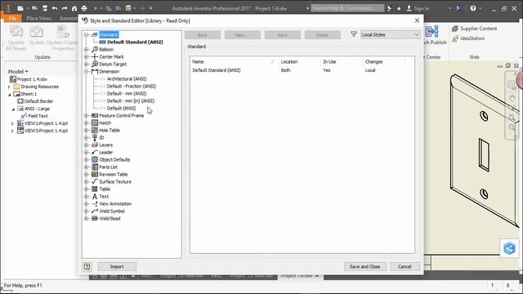
Task: Expand the Text tree node
Action: (86, 196)
